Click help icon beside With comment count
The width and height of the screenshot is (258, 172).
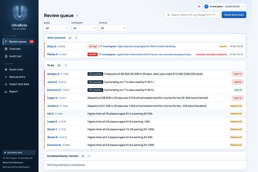tap(76, 38)
